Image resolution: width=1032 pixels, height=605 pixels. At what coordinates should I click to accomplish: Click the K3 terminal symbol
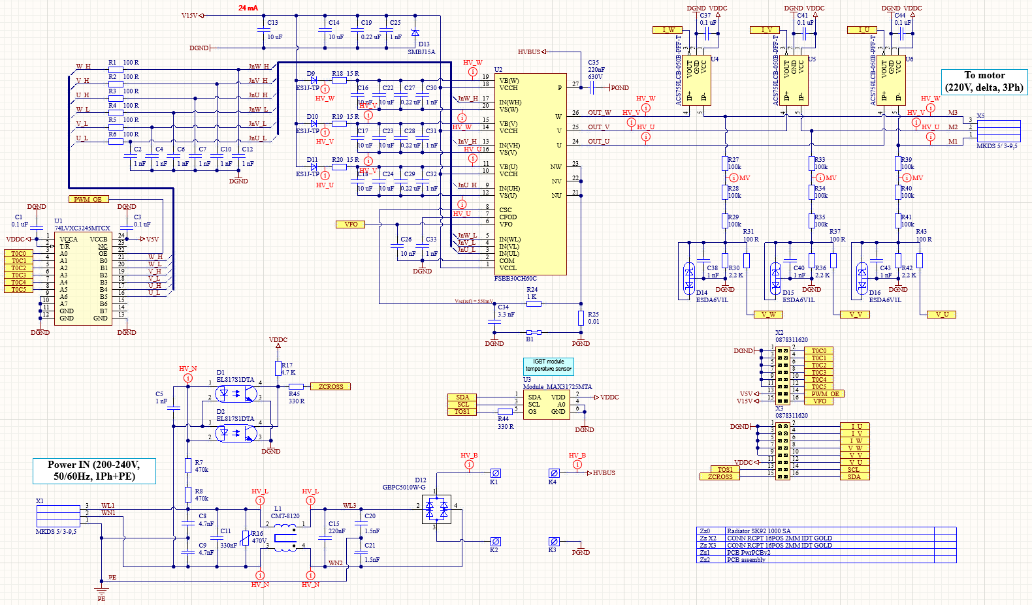[x=554, y=542]
